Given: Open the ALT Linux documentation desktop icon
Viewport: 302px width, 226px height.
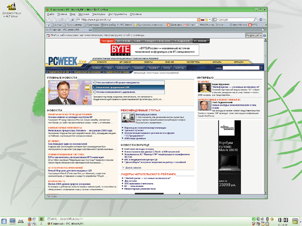Looking at the screenshot, I should click(x=11, y=10).
